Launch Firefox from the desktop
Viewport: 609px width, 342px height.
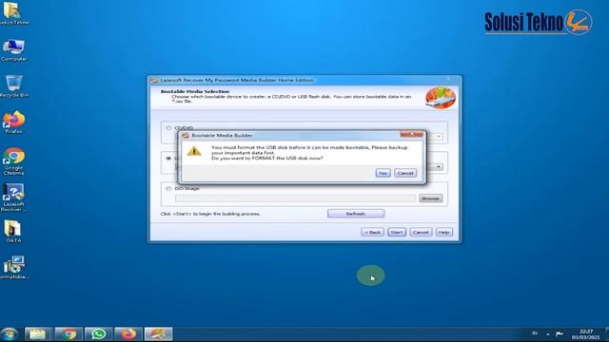coord(13,123)
